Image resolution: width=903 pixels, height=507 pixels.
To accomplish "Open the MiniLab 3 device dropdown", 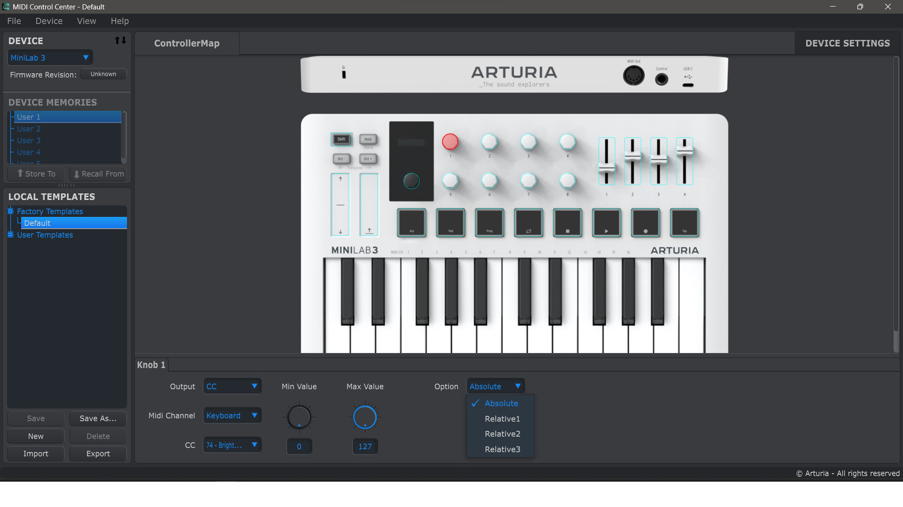I will click(50, 58).
